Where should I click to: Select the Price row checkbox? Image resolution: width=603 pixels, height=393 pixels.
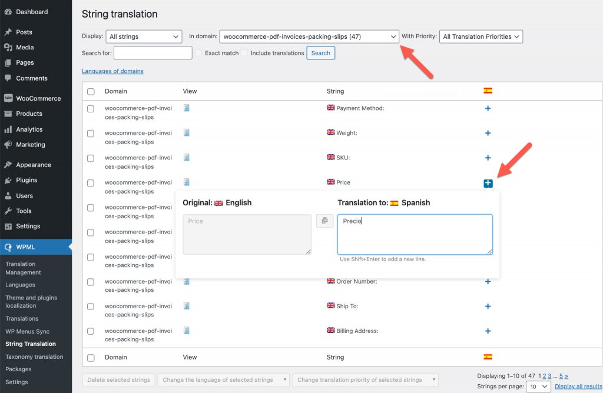(x=91, y=183)
